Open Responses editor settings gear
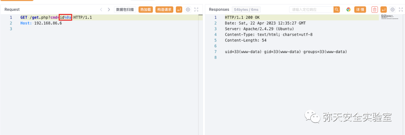This screenshot has width=405, height=135. [x=393, y=9]
